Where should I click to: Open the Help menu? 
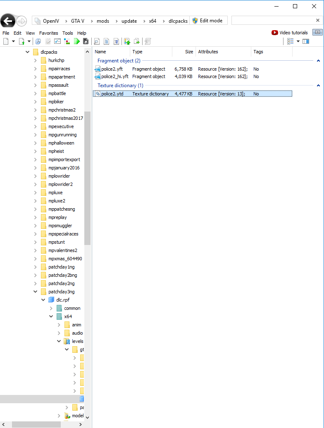tap(81, 33)
